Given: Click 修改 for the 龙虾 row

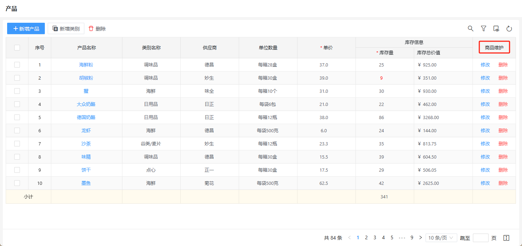Looking at the screenshot, I should [x=485, y=130].
